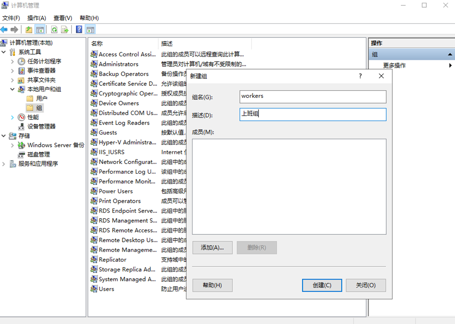Expand the 更多操作 submenu arrow
This screenshot has height=324, width=455.
point(450,65)
